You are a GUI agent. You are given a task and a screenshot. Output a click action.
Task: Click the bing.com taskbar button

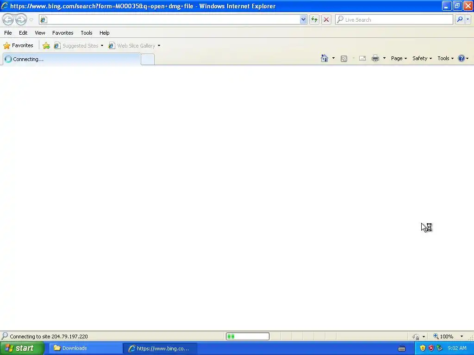[160, 349]
